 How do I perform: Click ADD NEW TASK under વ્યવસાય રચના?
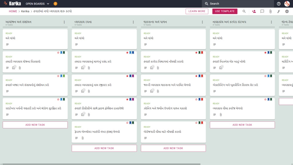(104, 148)
